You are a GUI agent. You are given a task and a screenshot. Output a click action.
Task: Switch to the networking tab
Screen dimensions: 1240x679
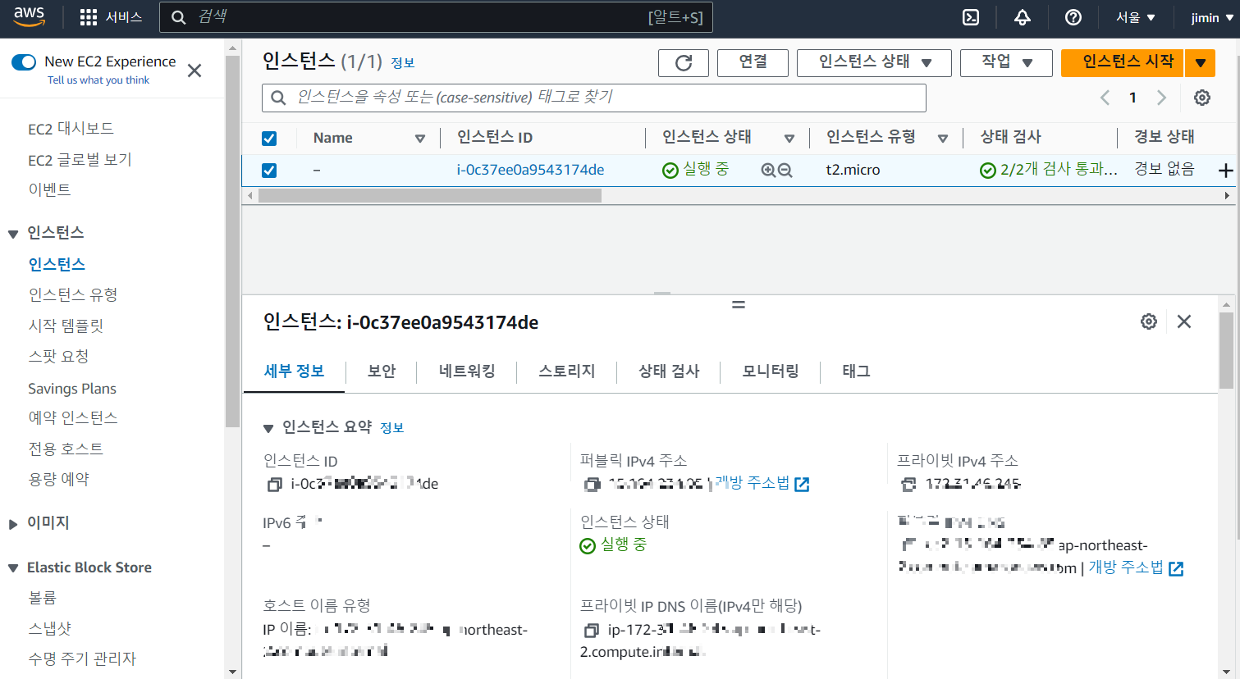click(x=467, y=371)
